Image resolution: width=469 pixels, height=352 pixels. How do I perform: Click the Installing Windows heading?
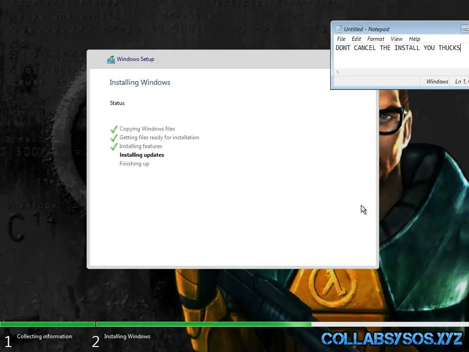click(x=140, y=82)
